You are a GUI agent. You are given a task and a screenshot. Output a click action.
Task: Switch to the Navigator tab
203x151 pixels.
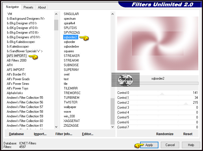click(12, 7)
